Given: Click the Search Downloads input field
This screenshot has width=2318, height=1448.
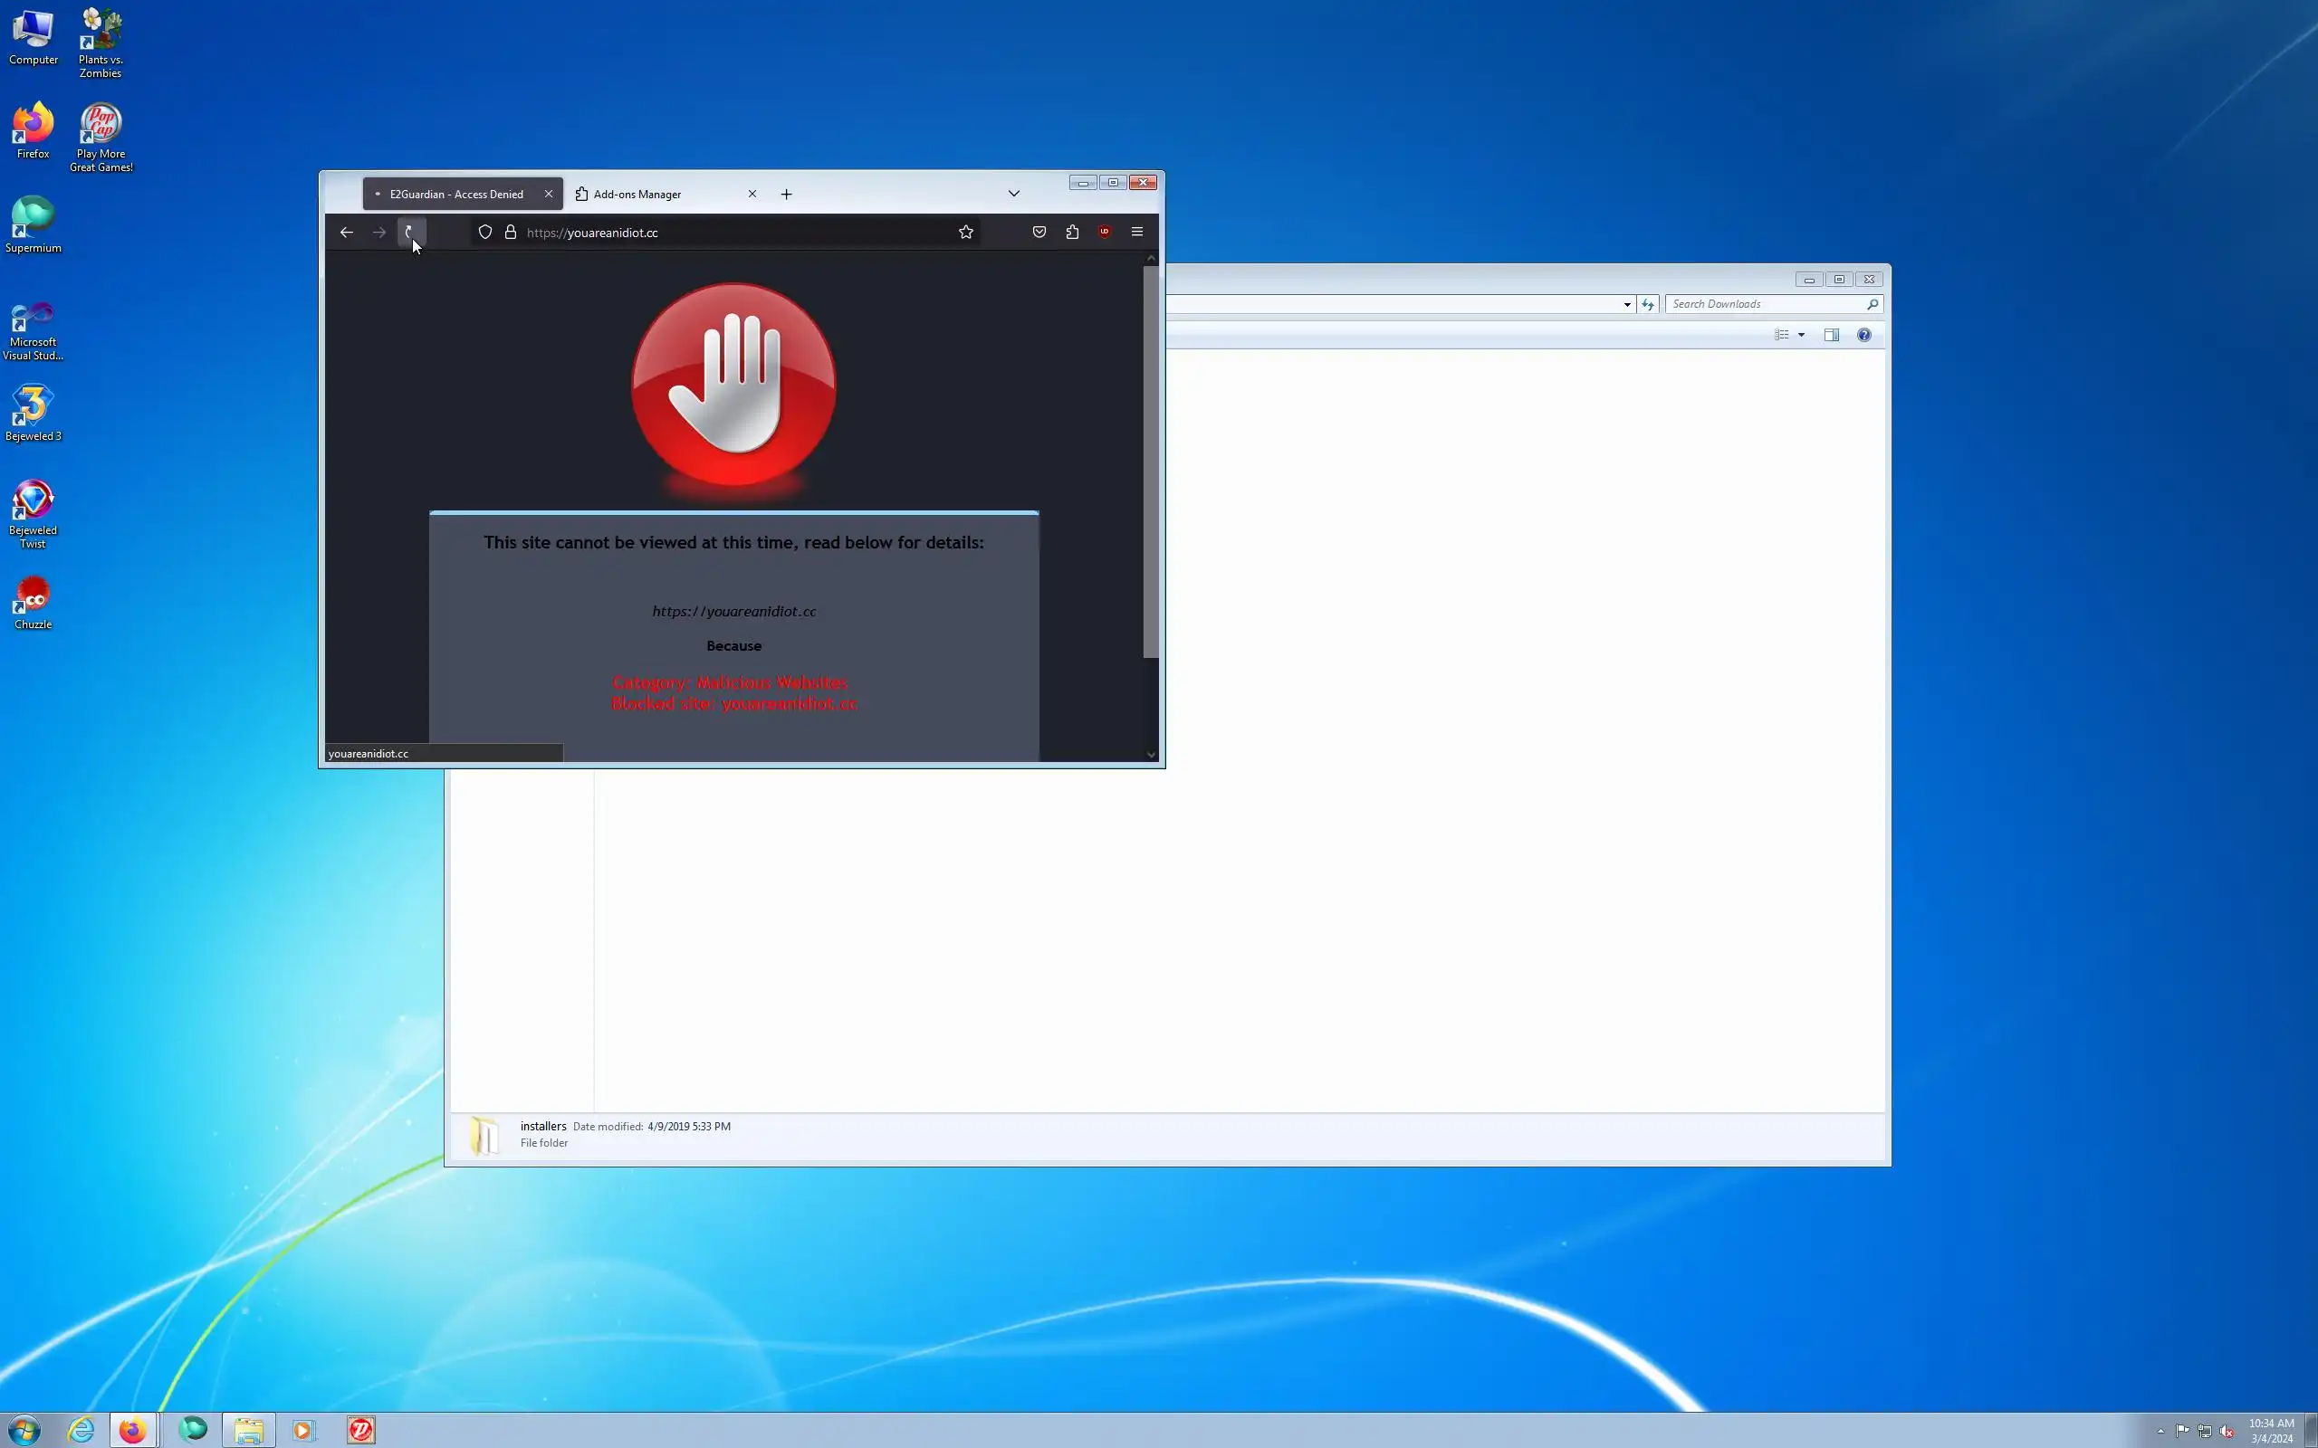Looking at the screenshot, I should [1765, 305].
